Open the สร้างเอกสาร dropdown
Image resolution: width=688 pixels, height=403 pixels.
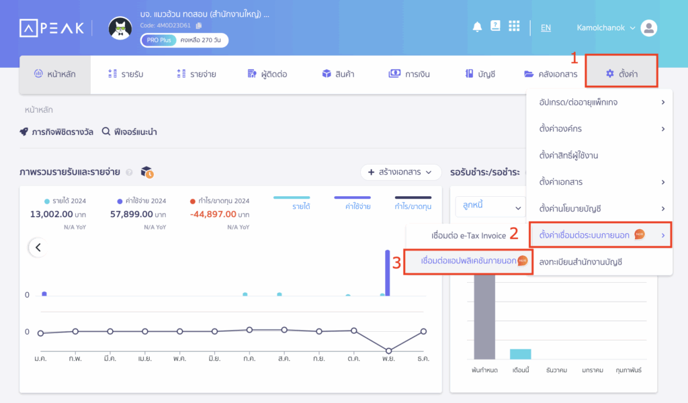click(402, 172)
